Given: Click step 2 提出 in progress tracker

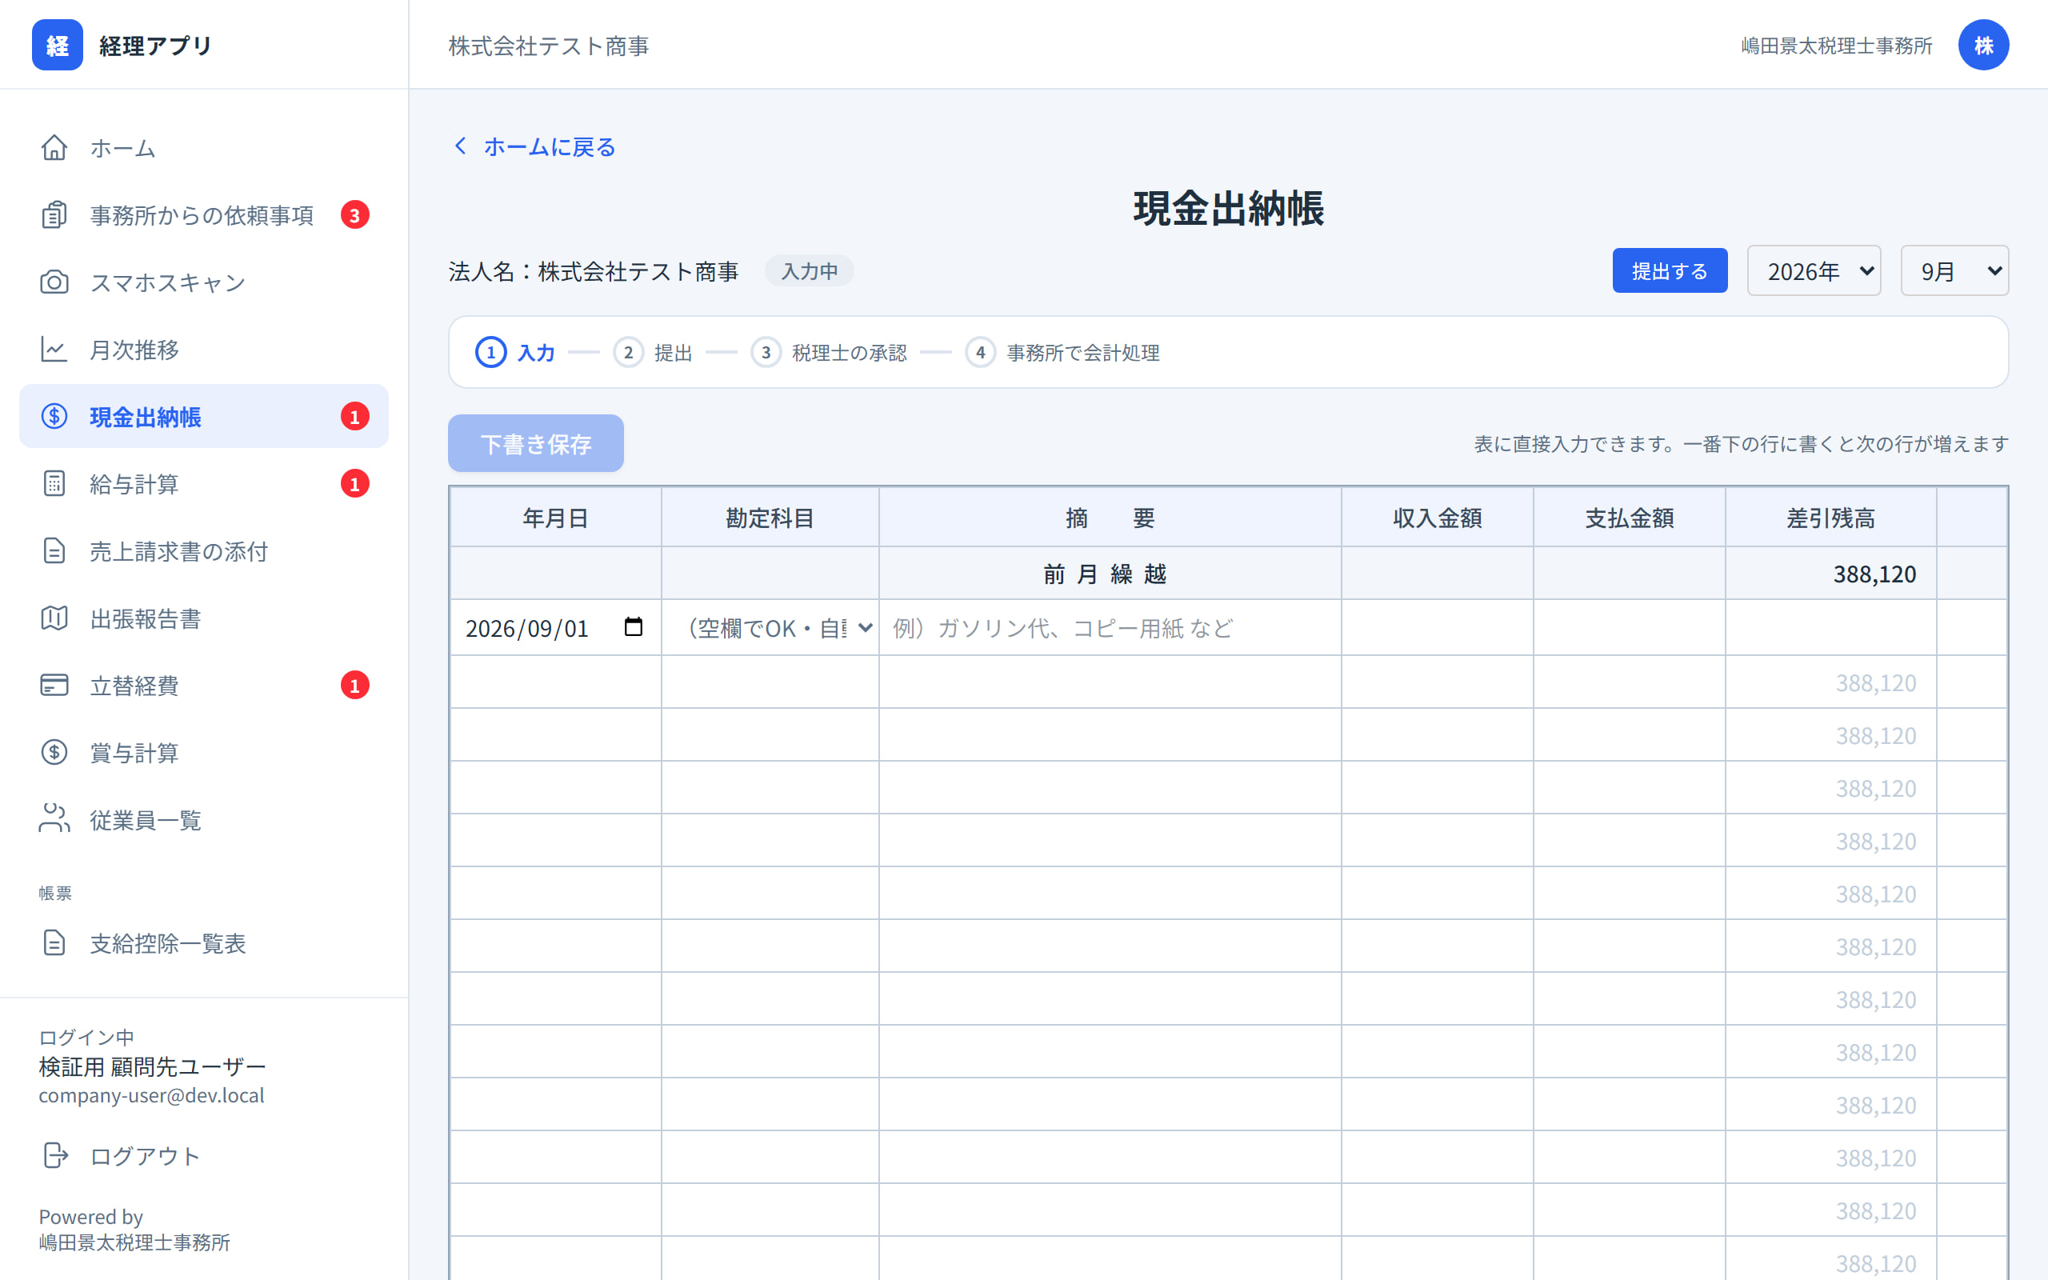Looking at the screenshot, I should 653,352.
